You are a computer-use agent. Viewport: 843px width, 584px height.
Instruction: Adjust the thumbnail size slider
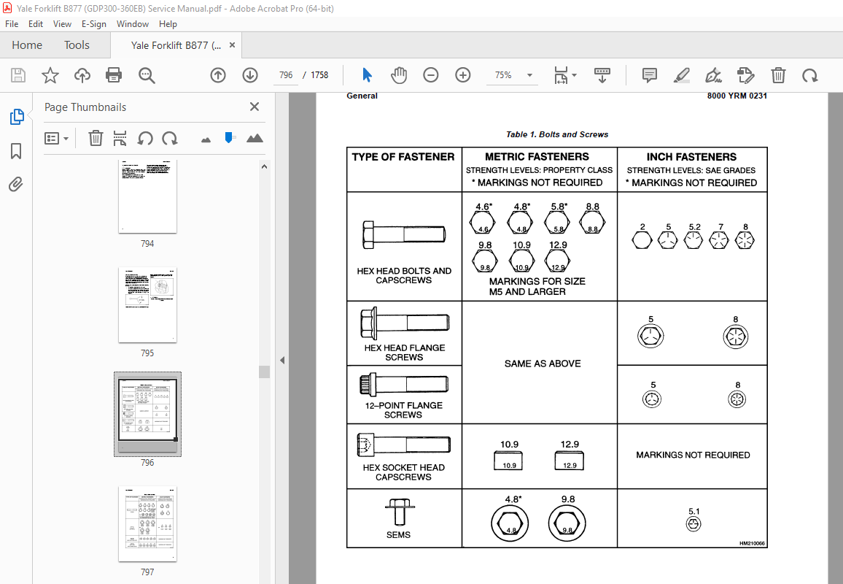pyautogui.click(x=229, y=138)
